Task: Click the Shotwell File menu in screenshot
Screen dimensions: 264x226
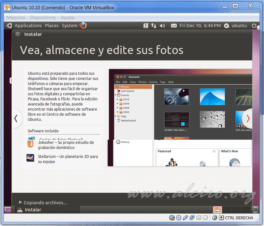Action: tap(118, 82)
